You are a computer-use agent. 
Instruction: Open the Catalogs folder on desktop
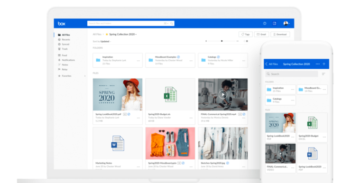coord(223,60)
